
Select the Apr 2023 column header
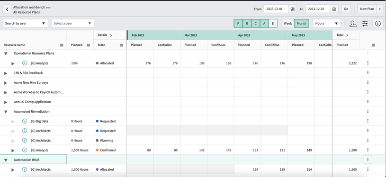click(260, 35)
